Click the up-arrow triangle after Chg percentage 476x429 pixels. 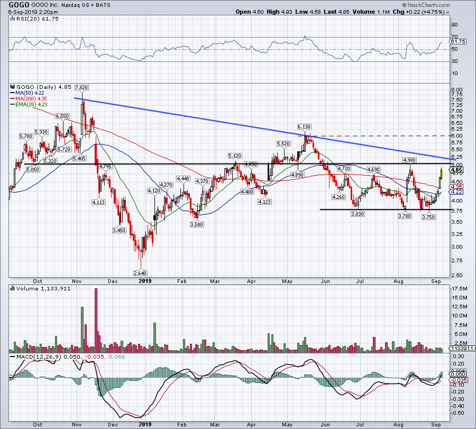click(448, 12)
